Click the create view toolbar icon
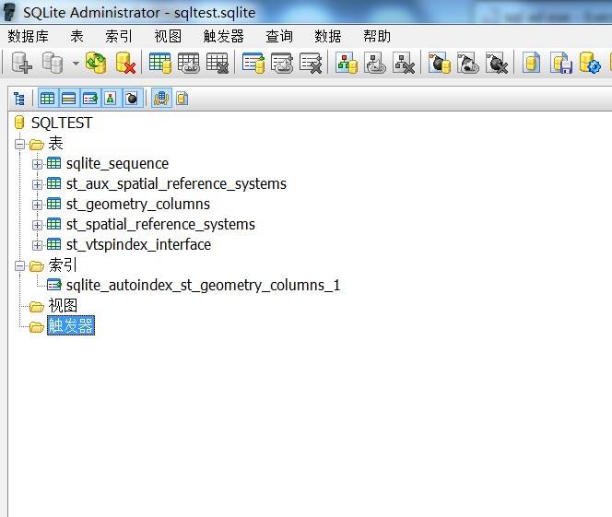The image size is (612, 517). (x=347, y=63)
